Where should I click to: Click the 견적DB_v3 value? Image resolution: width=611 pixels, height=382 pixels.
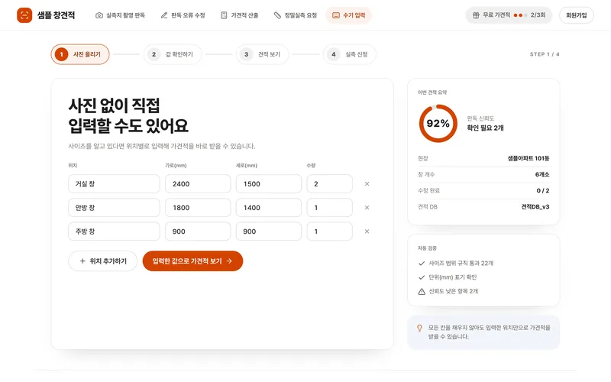535,206
